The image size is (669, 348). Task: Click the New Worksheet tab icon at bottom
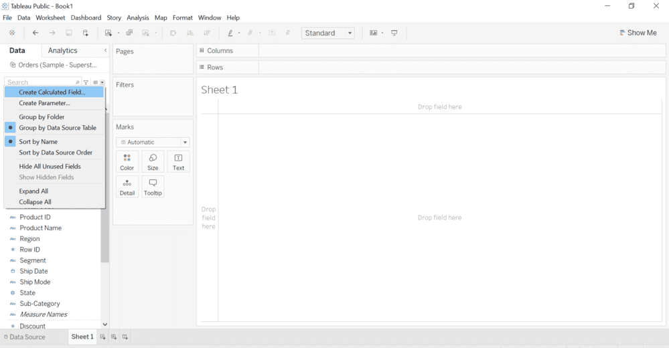[103, 337]
